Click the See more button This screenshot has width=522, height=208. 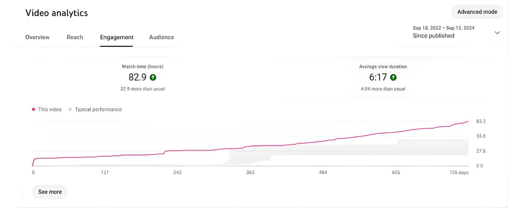pyautogui.click(x=50, y=191)
